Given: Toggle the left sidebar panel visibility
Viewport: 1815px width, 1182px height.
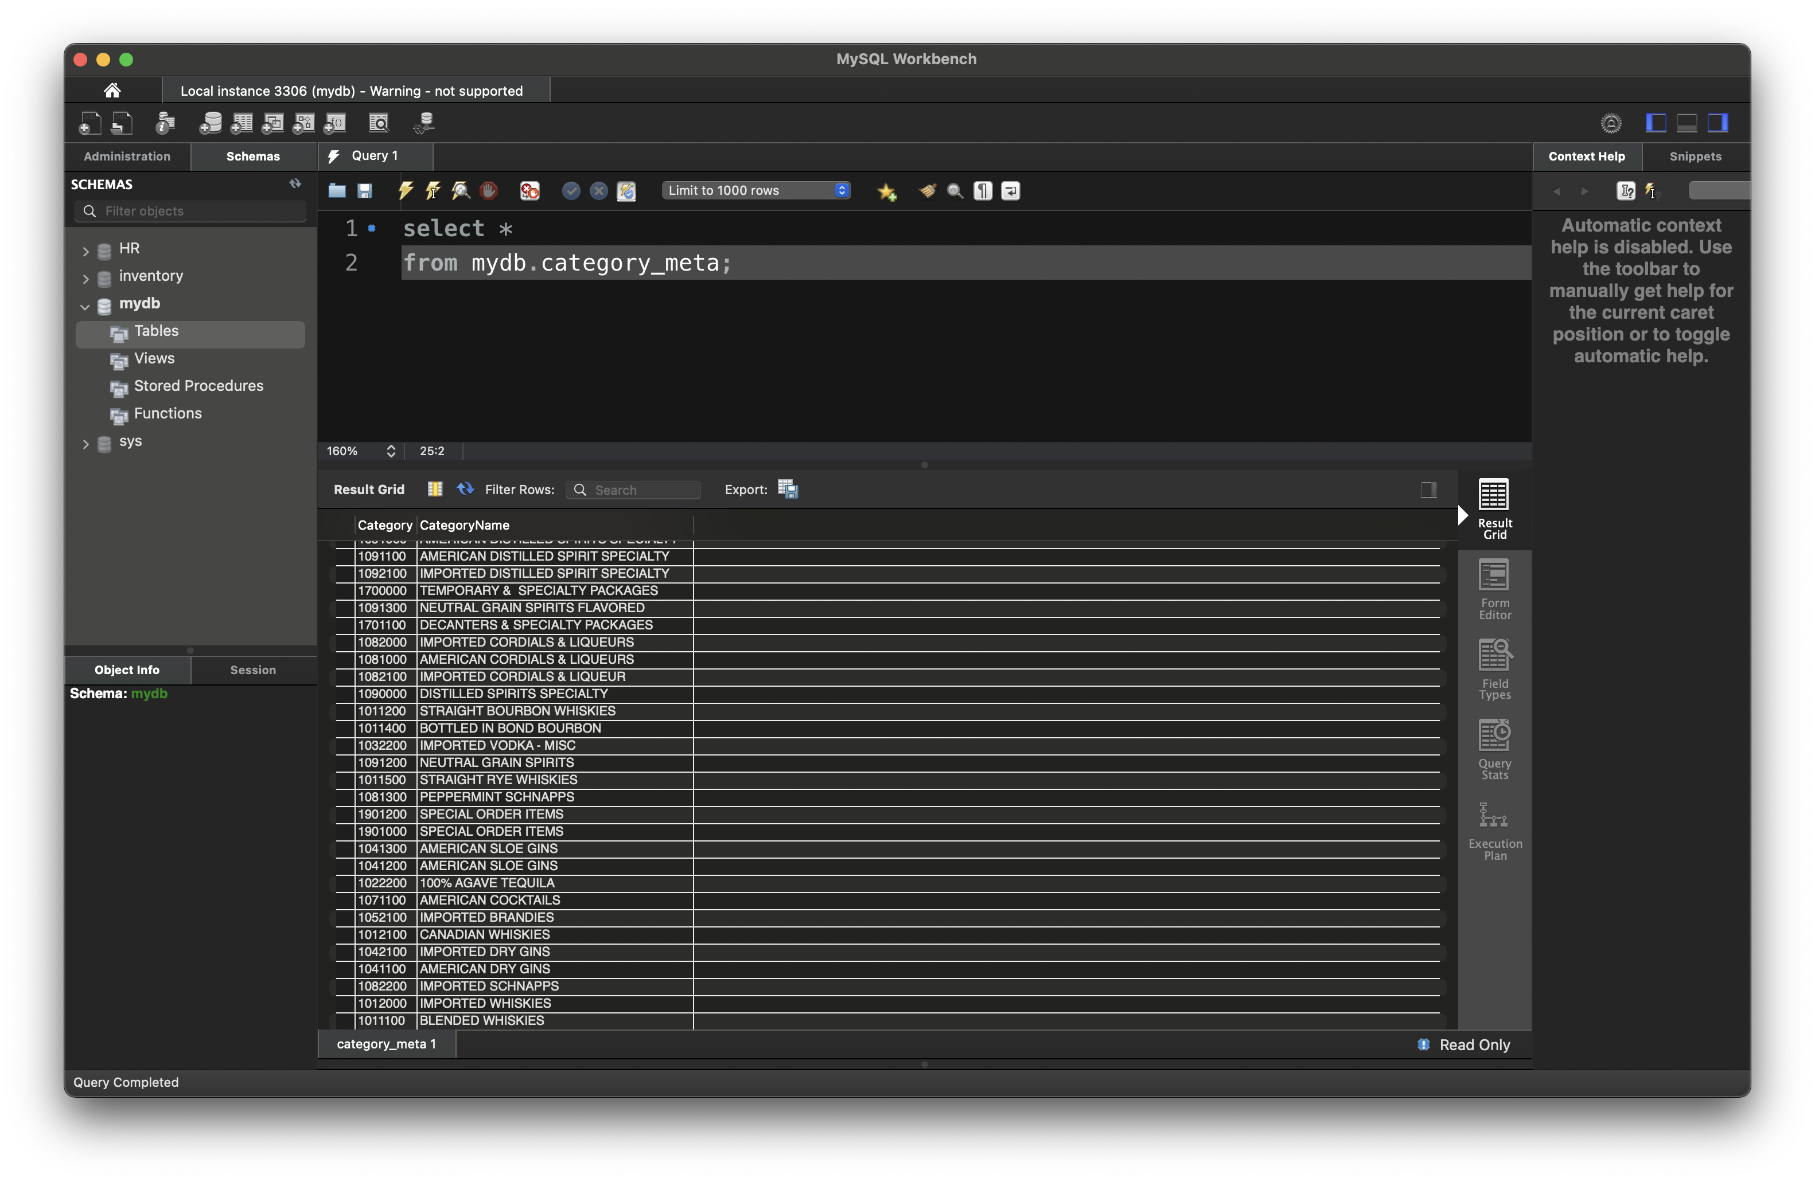Looking at the screenshot, I should click(1655, 123).
